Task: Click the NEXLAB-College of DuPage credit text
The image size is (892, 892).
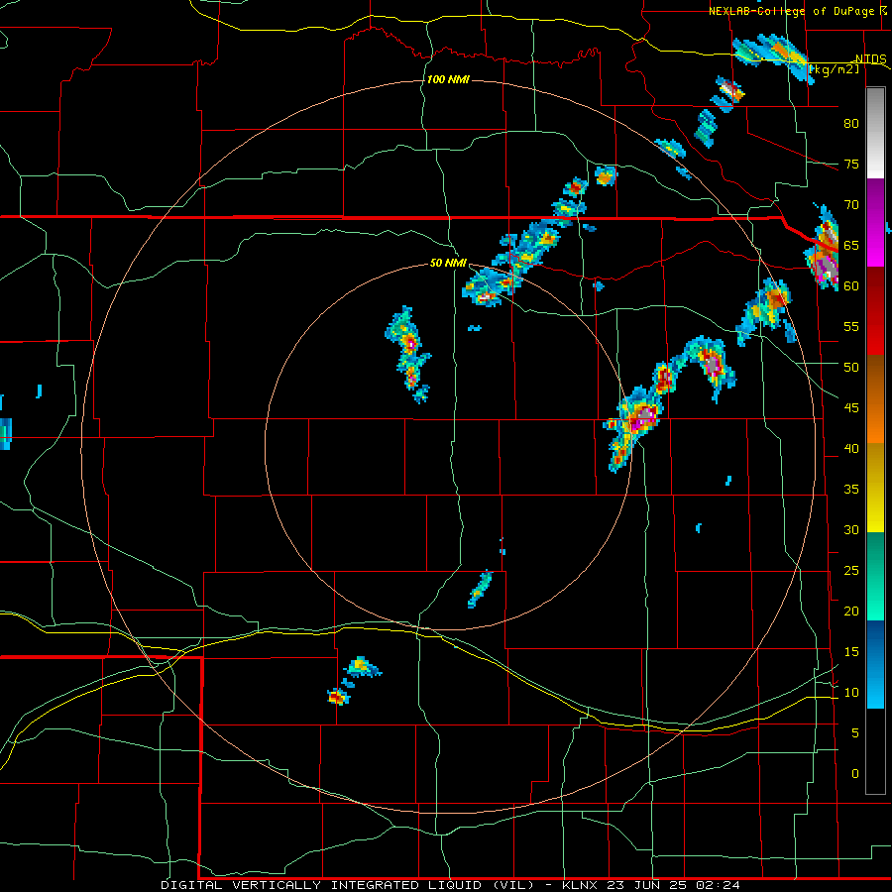Action: [x=791, y=11]
